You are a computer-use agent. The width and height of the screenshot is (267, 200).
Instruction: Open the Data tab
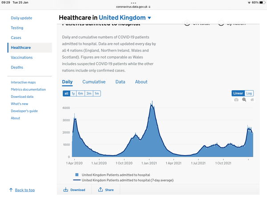[x=120, y=82]
